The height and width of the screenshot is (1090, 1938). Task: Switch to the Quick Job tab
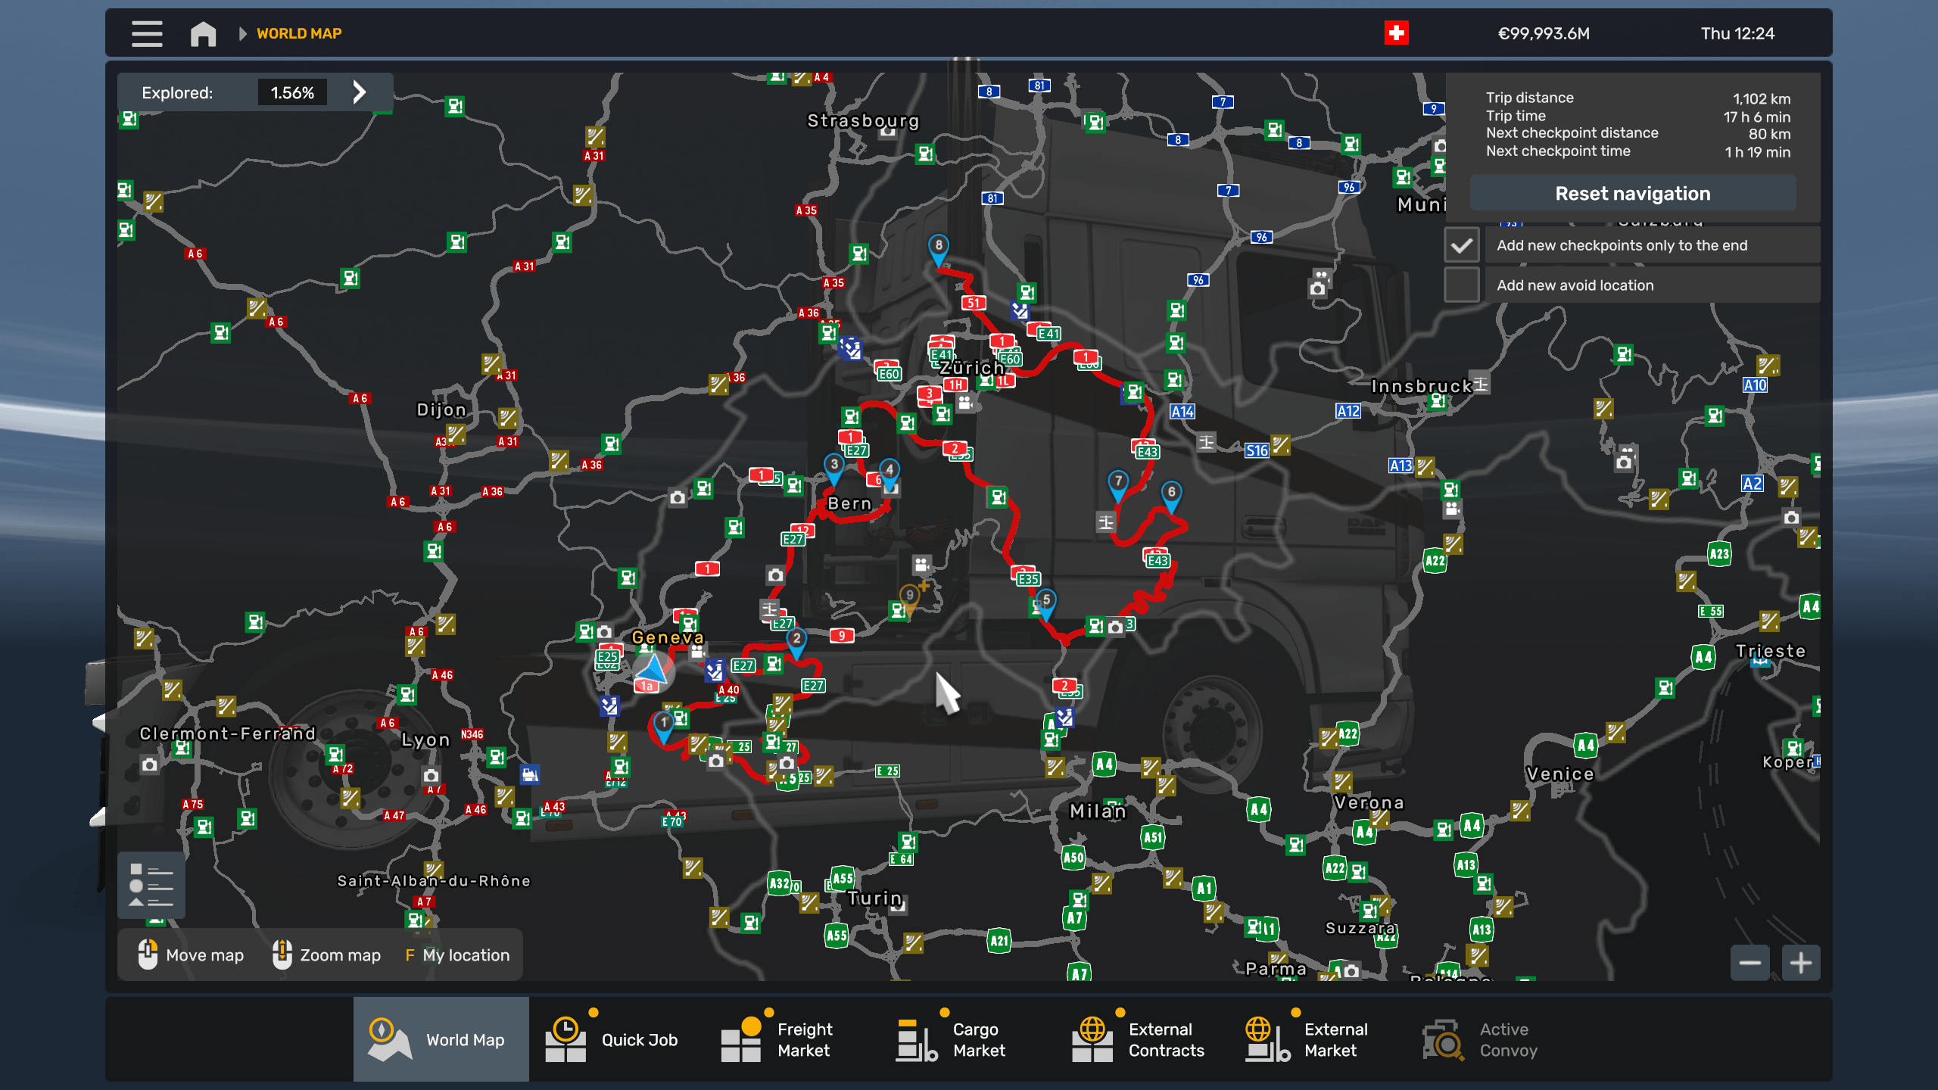612,1039
